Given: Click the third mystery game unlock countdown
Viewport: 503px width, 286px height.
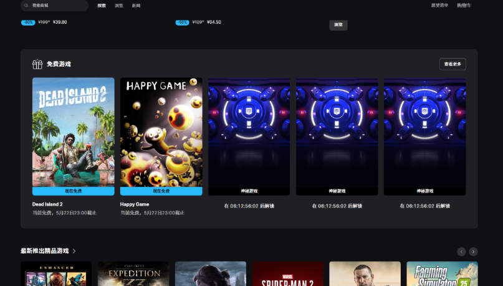Looking at the screenshot, I should (424, 206).
